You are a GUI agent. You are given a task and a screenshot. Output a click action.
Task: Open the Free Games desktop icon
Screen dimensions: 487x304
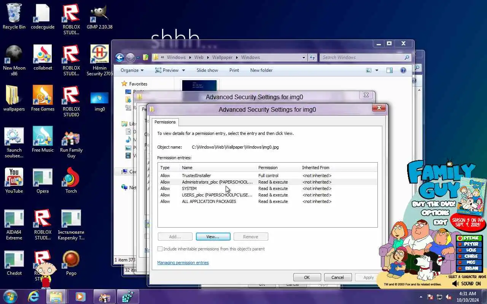click(43, 99)
